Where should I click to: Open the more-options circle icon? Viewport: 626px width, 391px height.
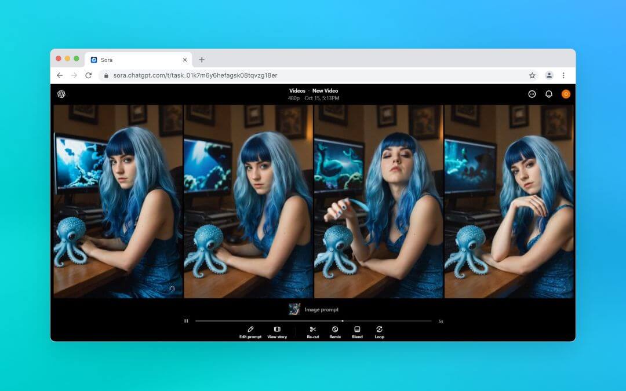pos(532,94)
